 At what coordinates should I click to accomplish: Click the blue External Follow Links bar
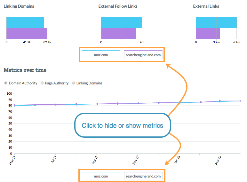tap(122, 23)
